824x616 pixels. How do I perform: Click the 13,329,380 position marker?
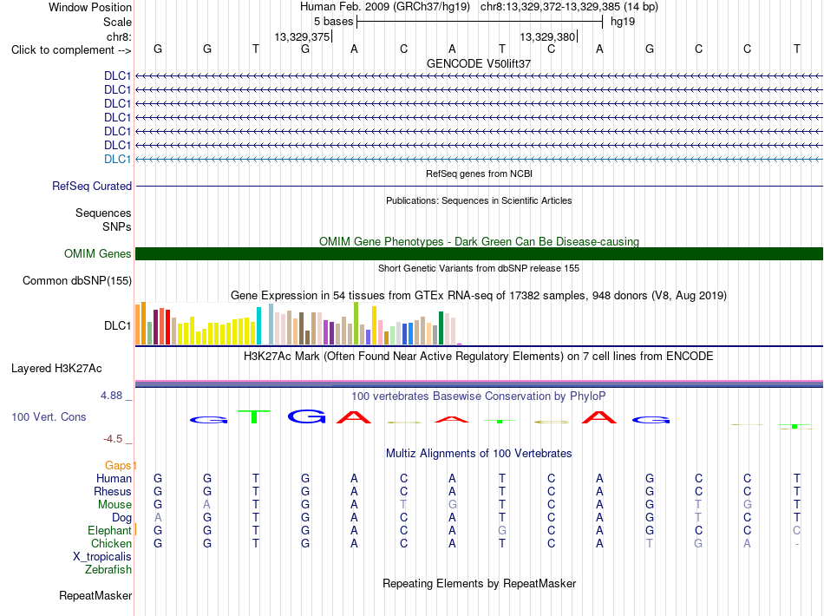[x=547, y=36]
